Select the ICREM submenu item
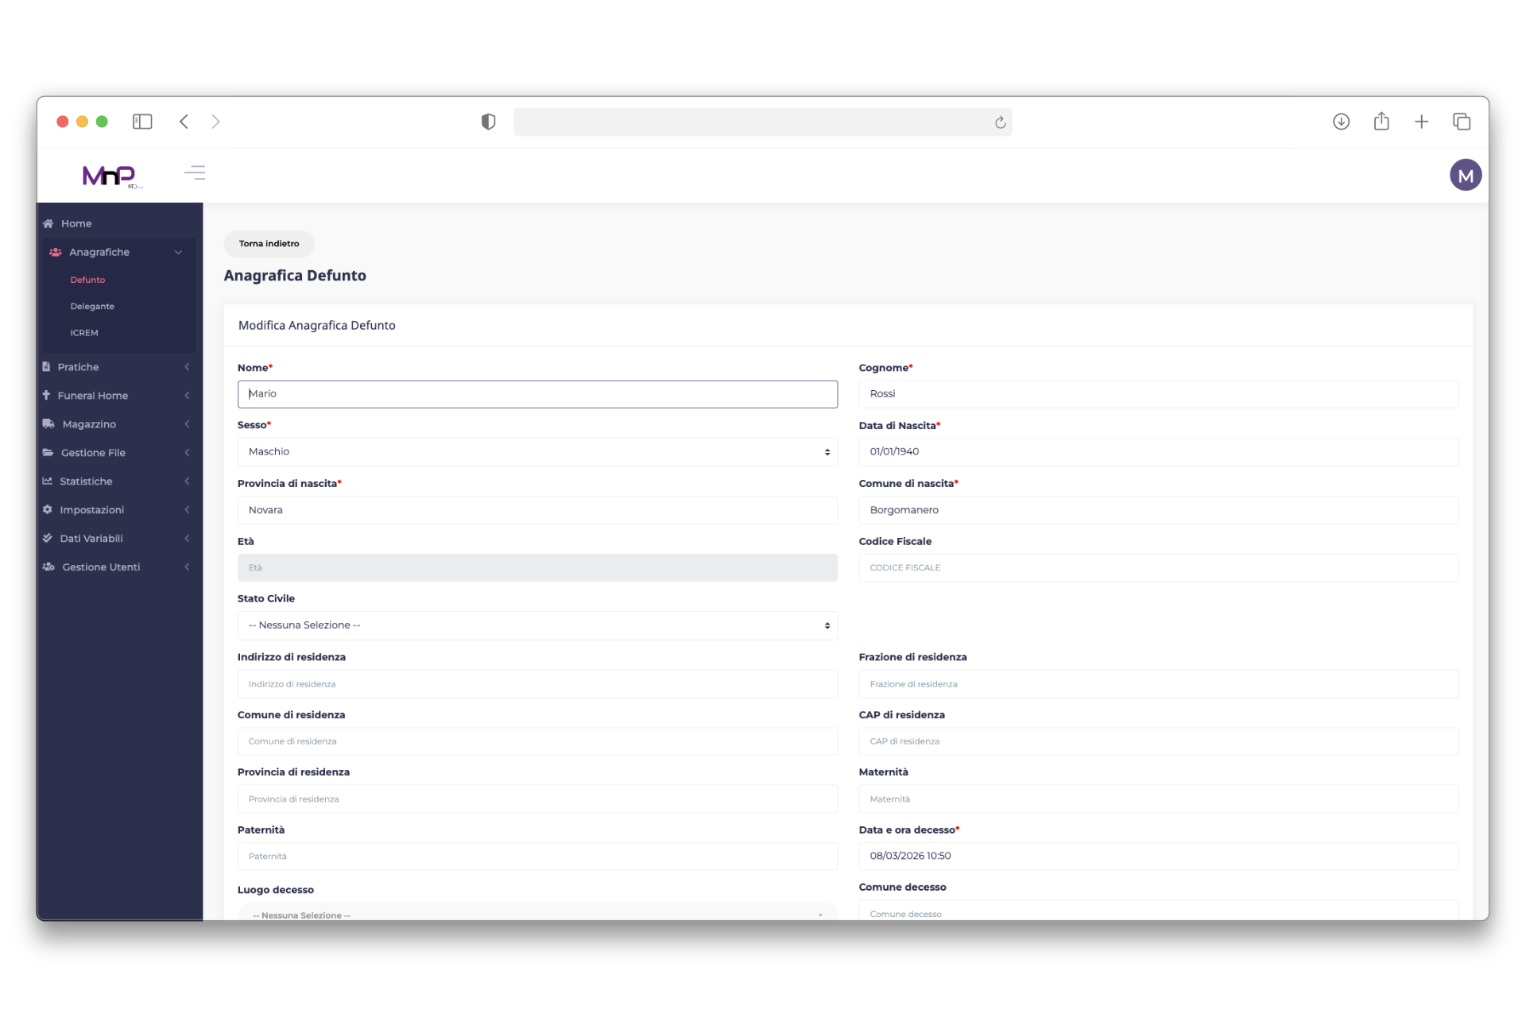 coord(84,333)
